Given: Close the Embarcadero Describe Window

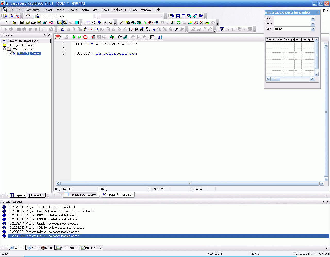Looking at the screenshot, I should point(318,13).
